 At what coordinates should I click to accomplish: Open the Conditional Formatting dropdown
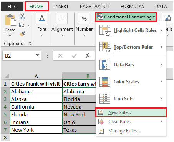click(x=126, y=17)
